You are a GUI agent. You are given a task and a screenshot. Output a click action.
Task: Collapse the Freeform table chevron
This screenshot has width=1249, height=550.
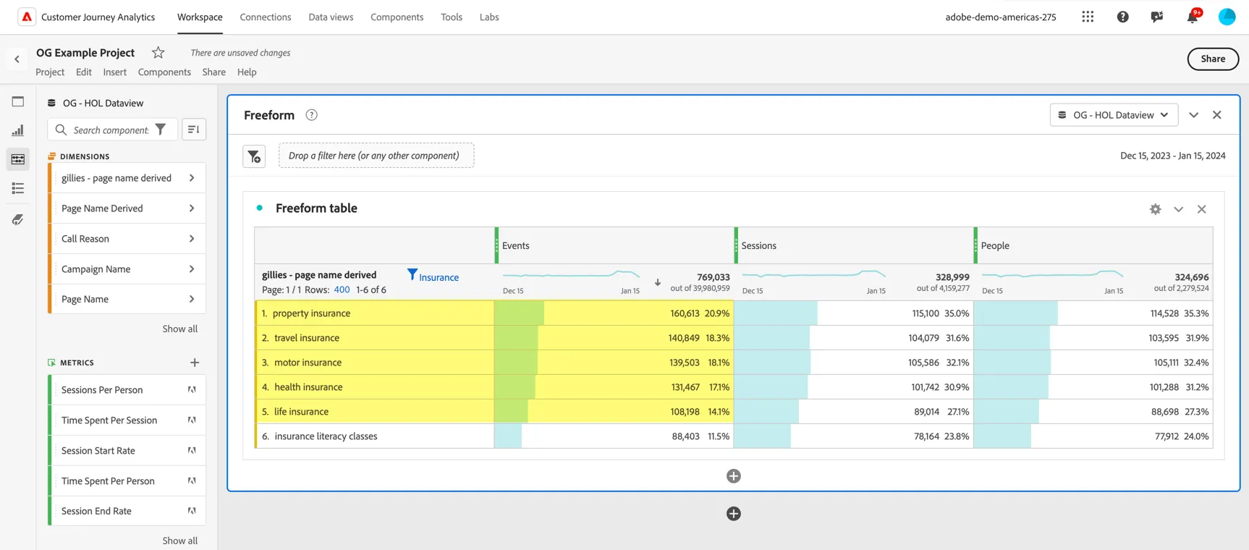click(x=1179, y=209)
